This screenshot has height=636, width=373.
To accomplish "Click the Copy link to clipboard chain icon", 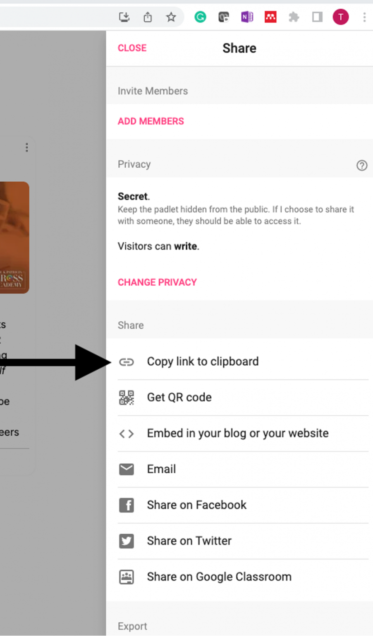I will pyautogui.click(x=127, y=362).
